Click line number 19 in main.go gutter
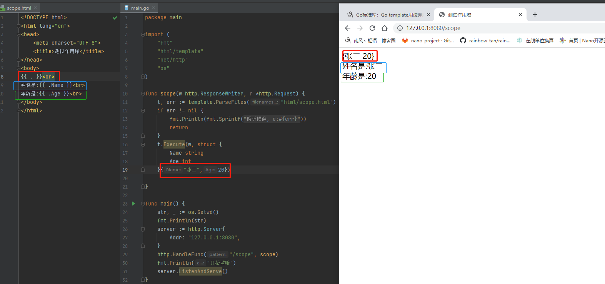Screen dimensions: 605x284 coord(125,170)
